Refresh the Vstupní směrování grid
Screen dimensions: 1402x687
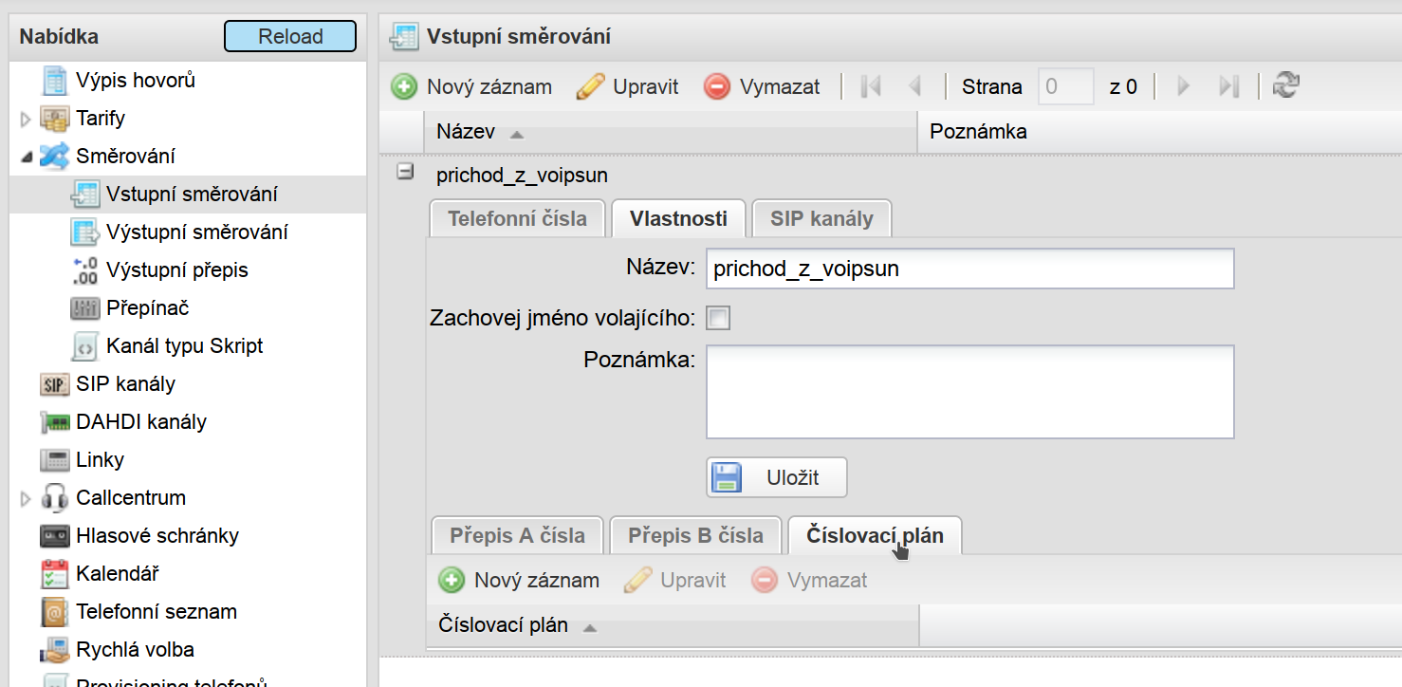coord(1286,86)
